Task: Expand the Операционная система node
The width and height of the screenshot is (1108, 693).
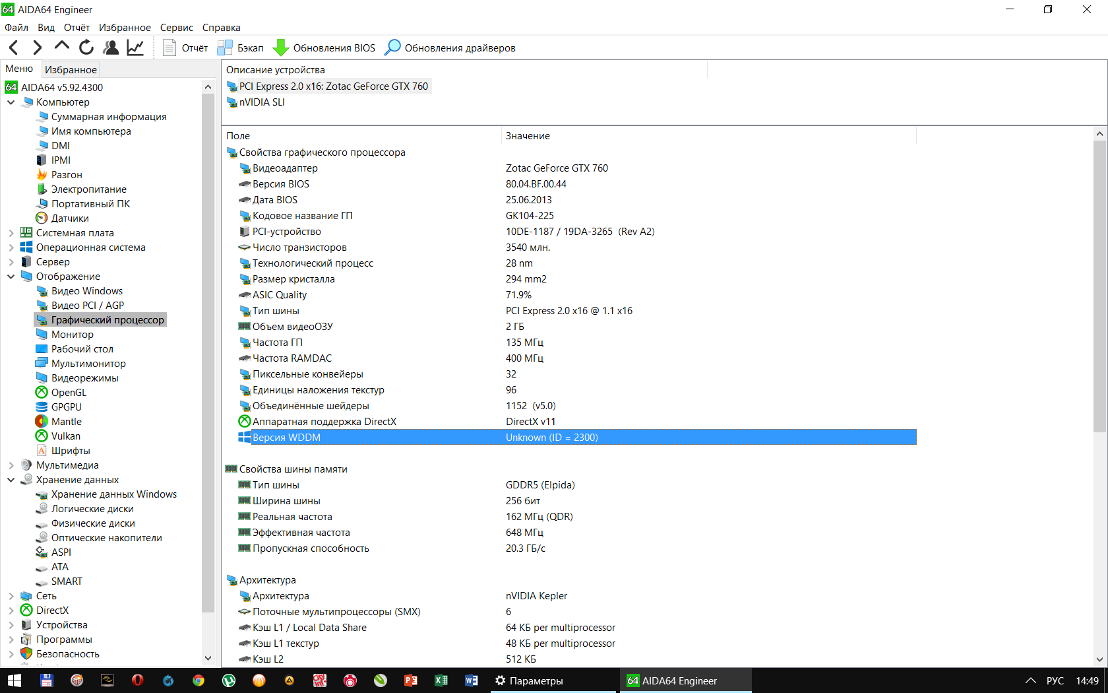Action: click(x=11, y=247)
